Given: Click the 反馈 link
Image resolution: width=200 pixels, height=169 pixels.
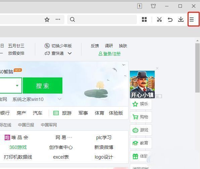Looking at the screenshot, I should 95,46.
